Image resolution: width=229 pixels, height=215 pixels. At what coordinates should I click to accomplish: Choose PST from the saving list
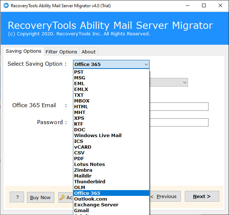click(x=111, y=72)
